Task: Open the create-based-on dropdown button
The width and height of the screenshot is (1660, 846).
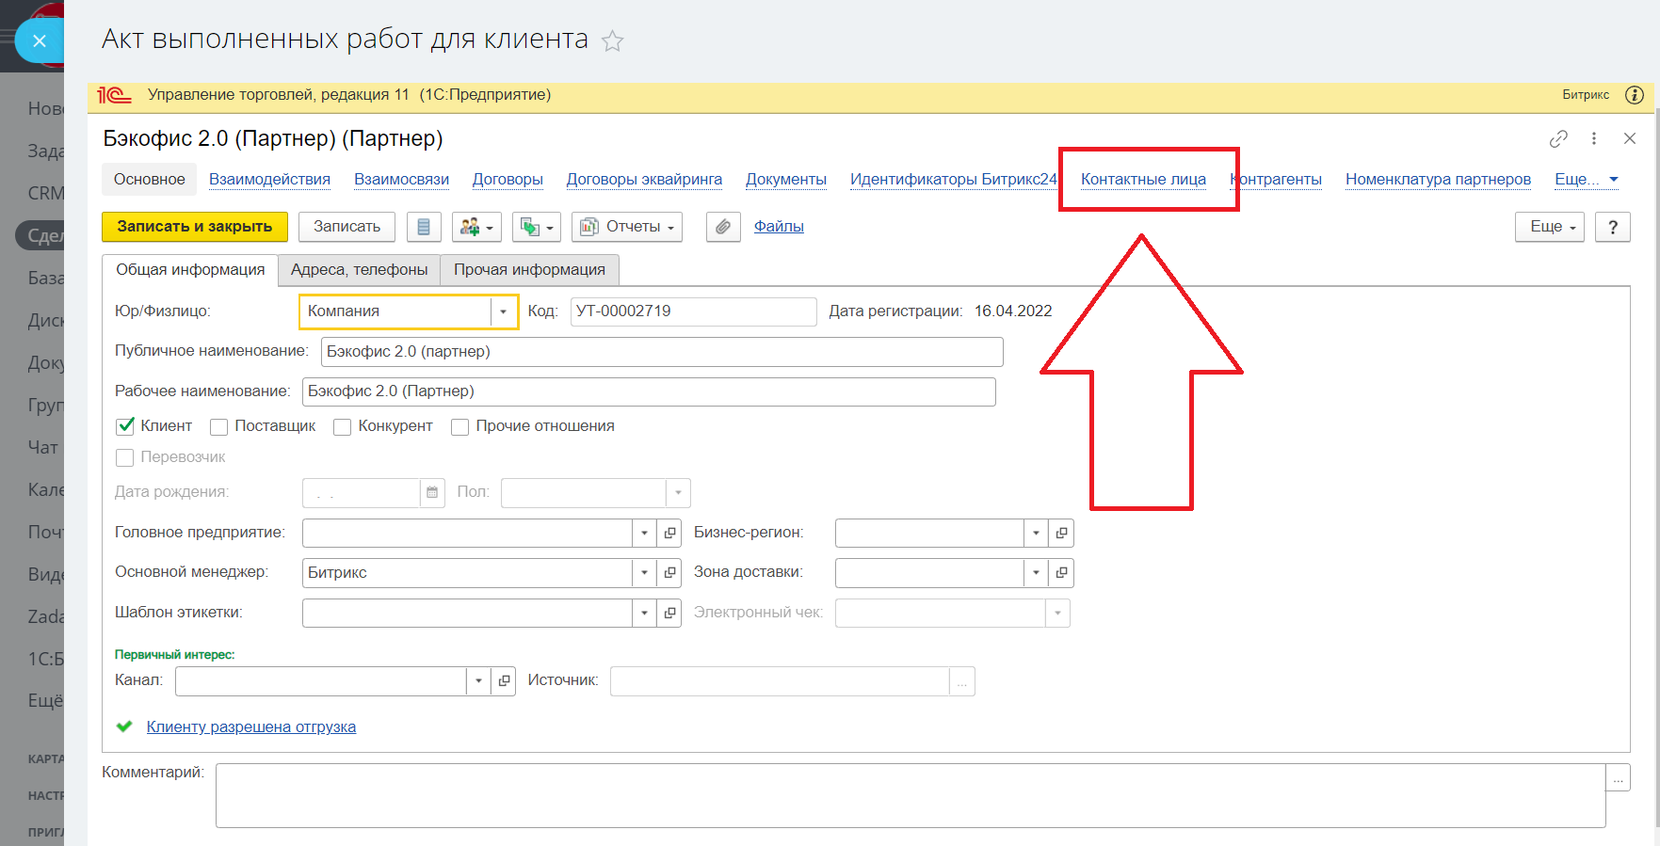Action: [x=537, y=227]
